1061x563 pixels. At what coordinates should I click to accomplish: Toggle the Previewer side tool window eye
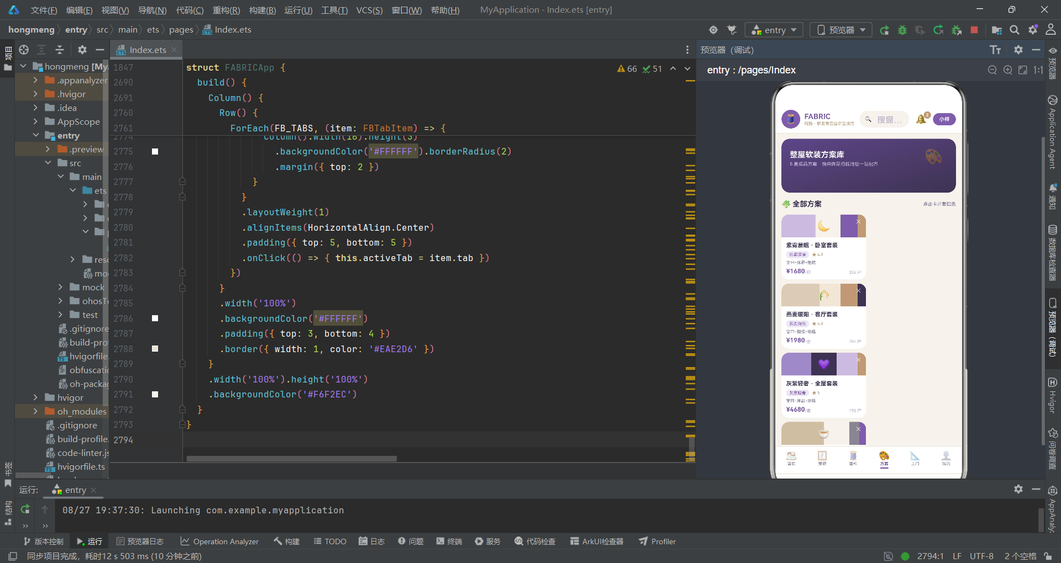1053,51
